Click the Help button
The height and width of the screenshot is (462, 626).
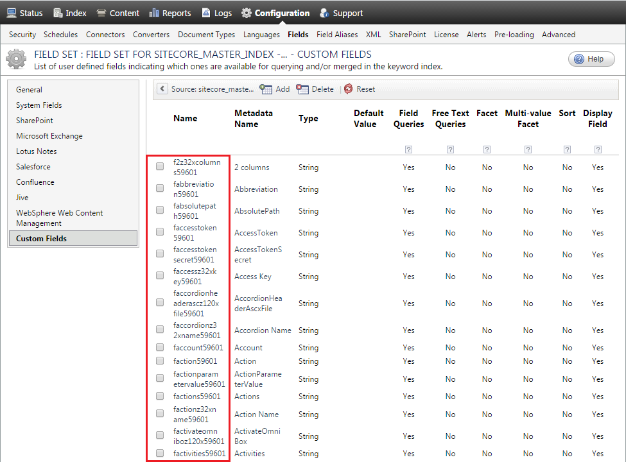[x=591, y=58]
